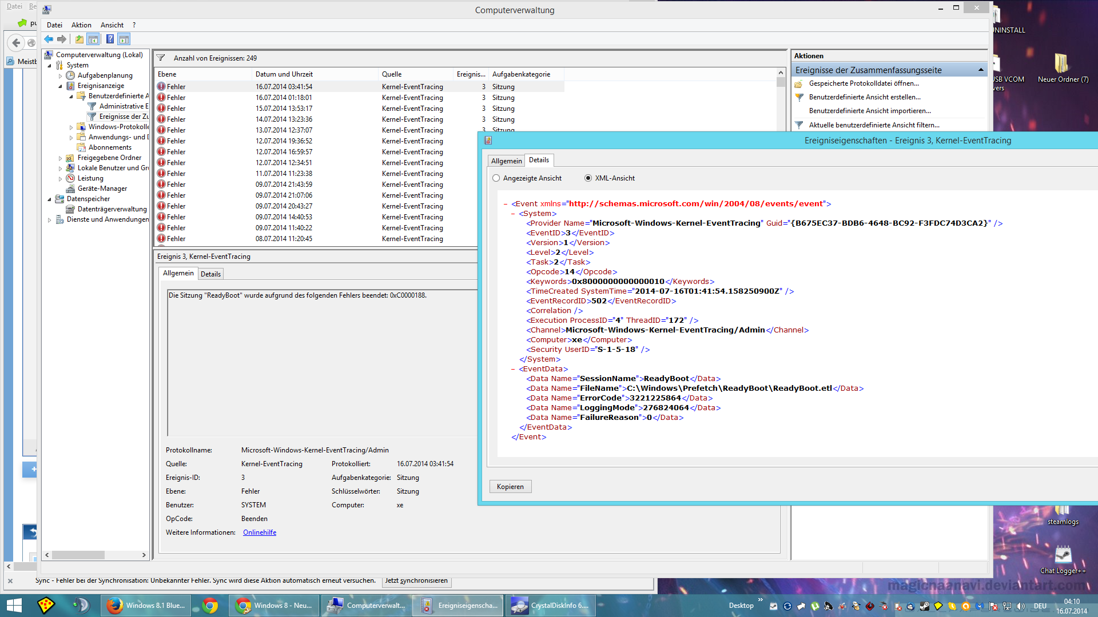Click the Kopieren button
This screenshot has height=617, width=1098.
click(510, 487)
